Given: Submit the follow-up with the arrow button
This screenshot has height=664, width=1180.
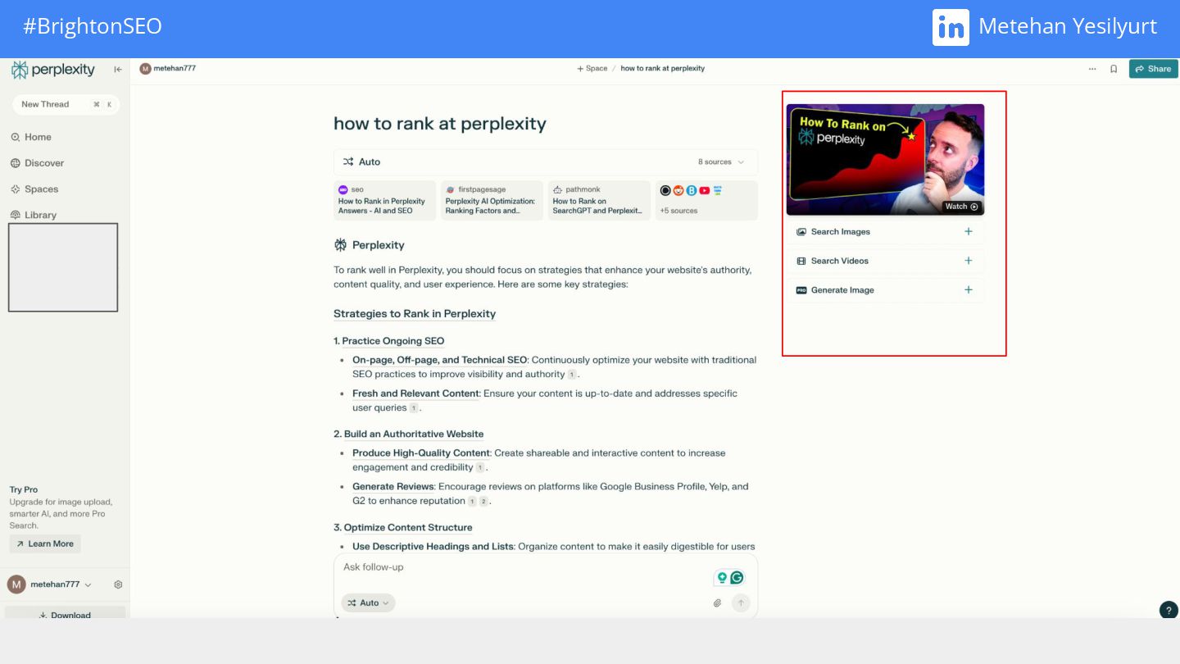Looking at the screenshot, I should 741,603.
